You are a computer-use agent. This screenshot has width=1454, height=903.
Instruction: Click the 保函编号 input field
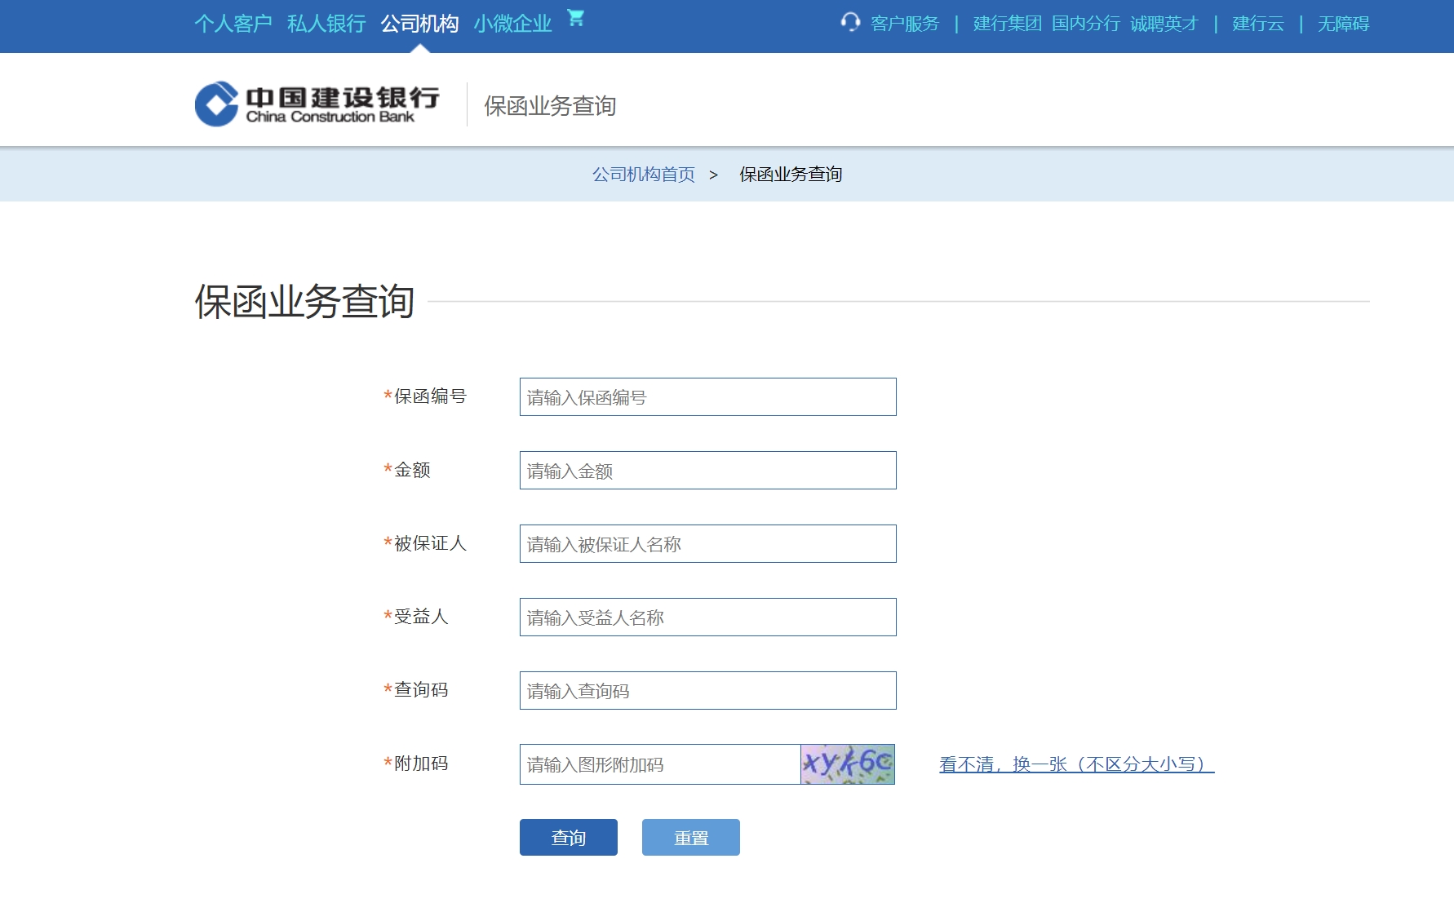[x=707, y=397]
